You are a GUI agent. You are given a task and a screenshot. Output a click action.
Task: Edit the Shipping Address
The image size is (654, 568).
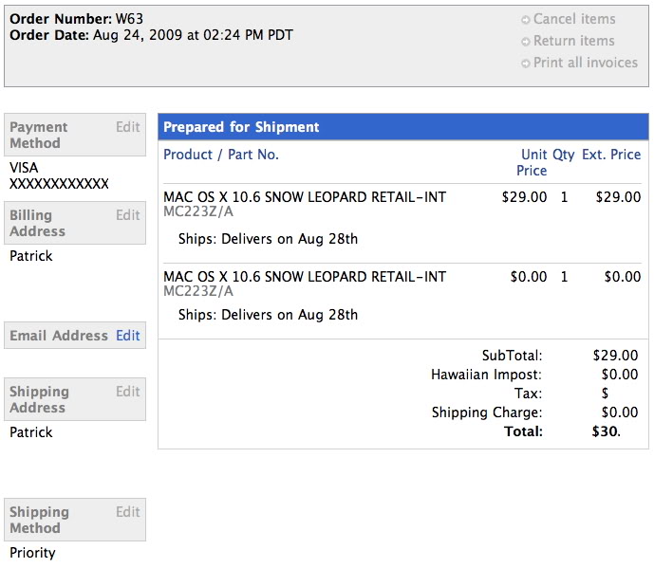[128, 392]
